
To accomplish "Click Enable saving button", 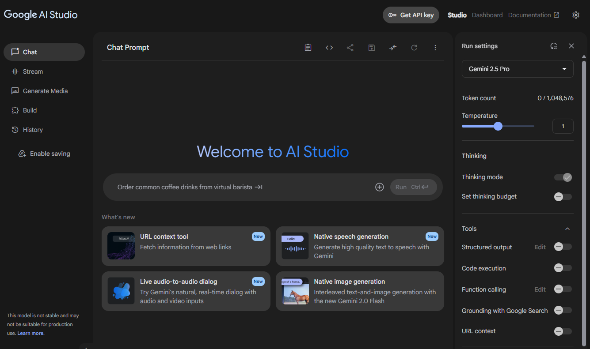I will [x=44, y=154].
